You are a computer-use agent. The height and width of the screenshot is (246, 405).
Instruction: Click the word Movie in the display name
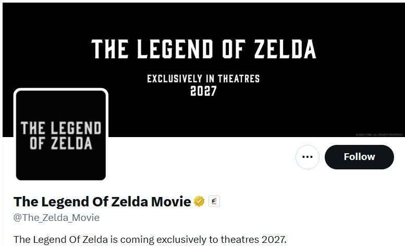[x=171, y=202]
